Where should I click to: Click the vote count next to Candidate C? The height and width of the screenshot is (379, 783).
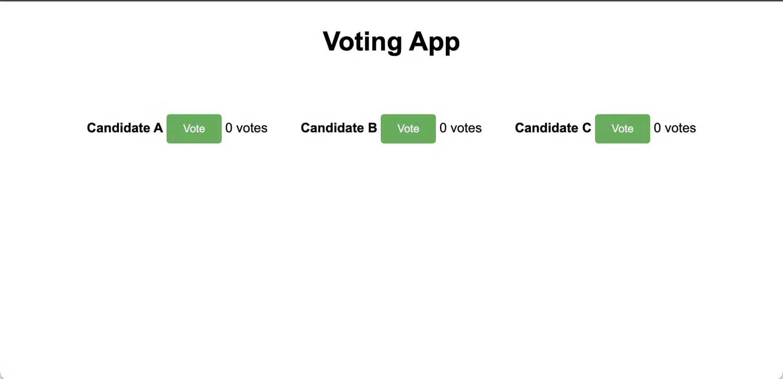point(674,128)
